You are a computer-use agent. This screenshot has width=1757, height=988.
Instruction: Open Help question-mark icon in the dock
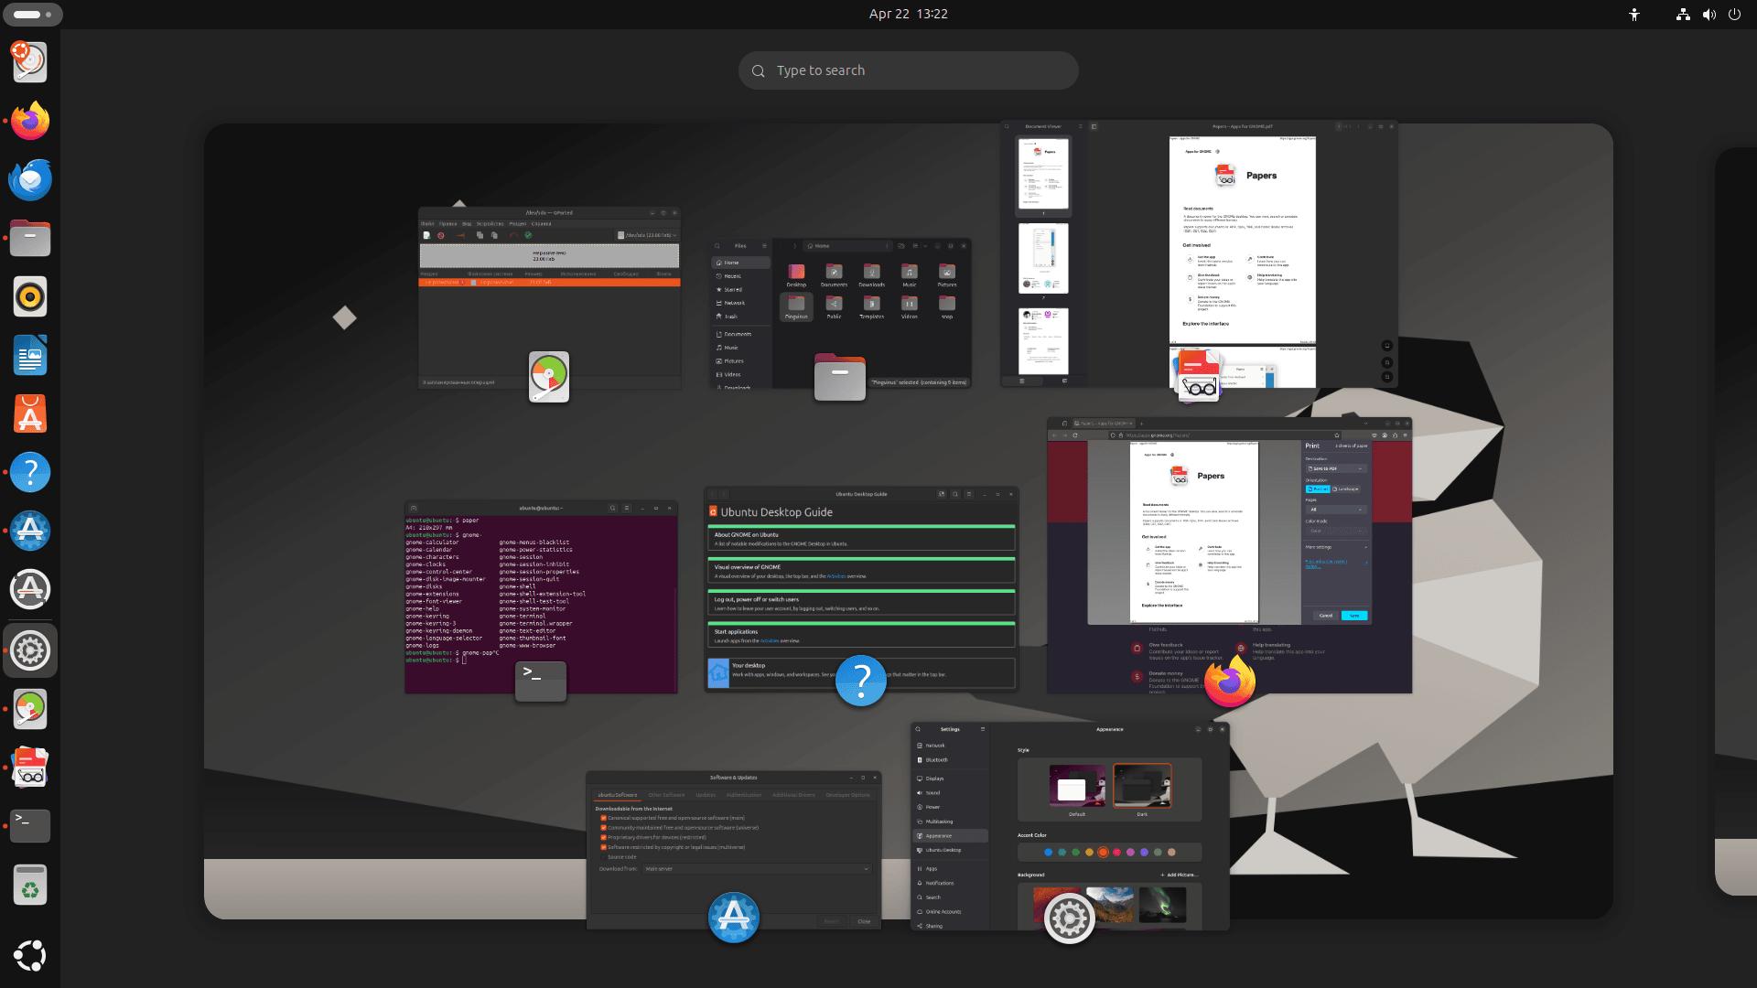pos(30,472)
